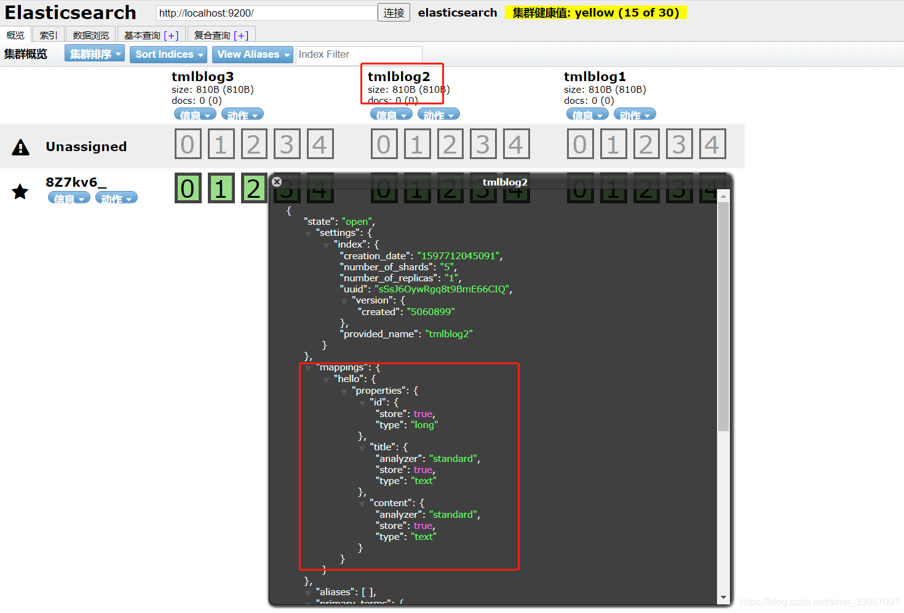
Task: Select unassigned shard 3 of tmlblog3
Action: pos(287,144)
